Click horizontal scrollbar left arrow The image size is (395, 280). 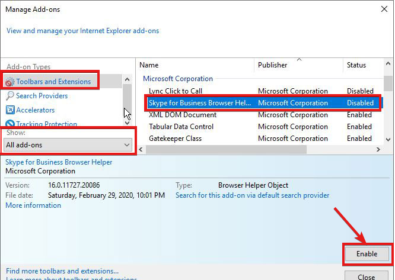tap(141, 150)
